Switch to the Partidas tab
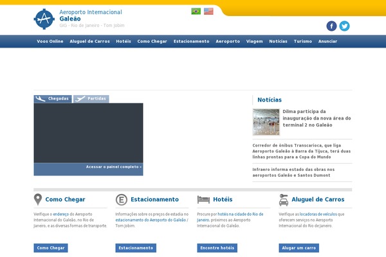Screen dimensions: 386x257 [x=91, y=99]
